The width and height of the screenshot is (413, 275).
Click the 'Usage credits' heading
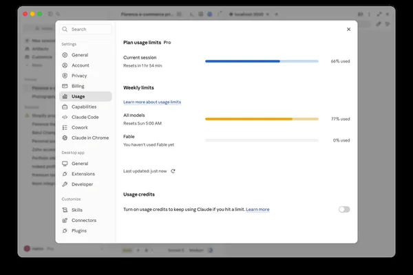point(139,195)
